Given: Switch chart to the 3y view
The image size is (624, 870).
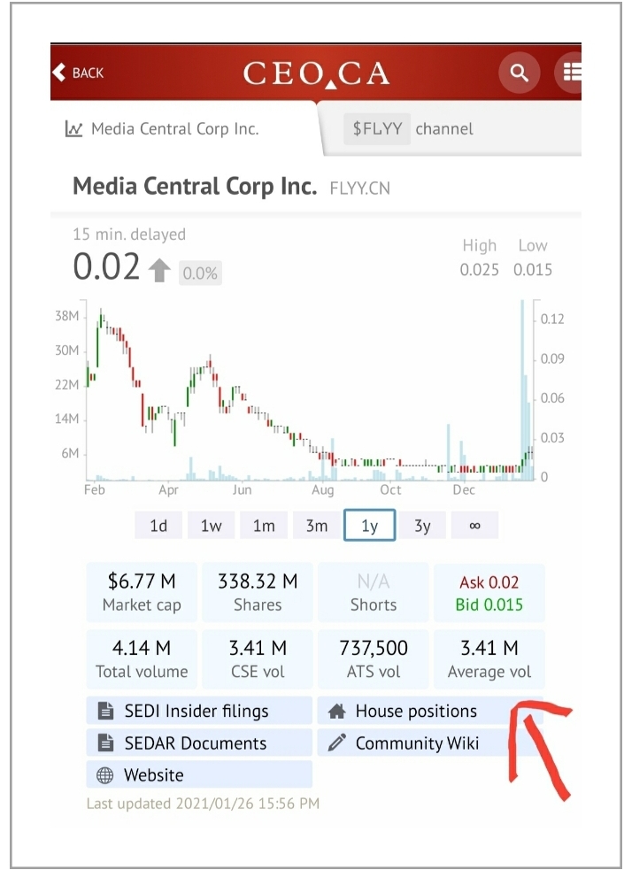Looking at the screenshot, I should (x=422, y=525).
